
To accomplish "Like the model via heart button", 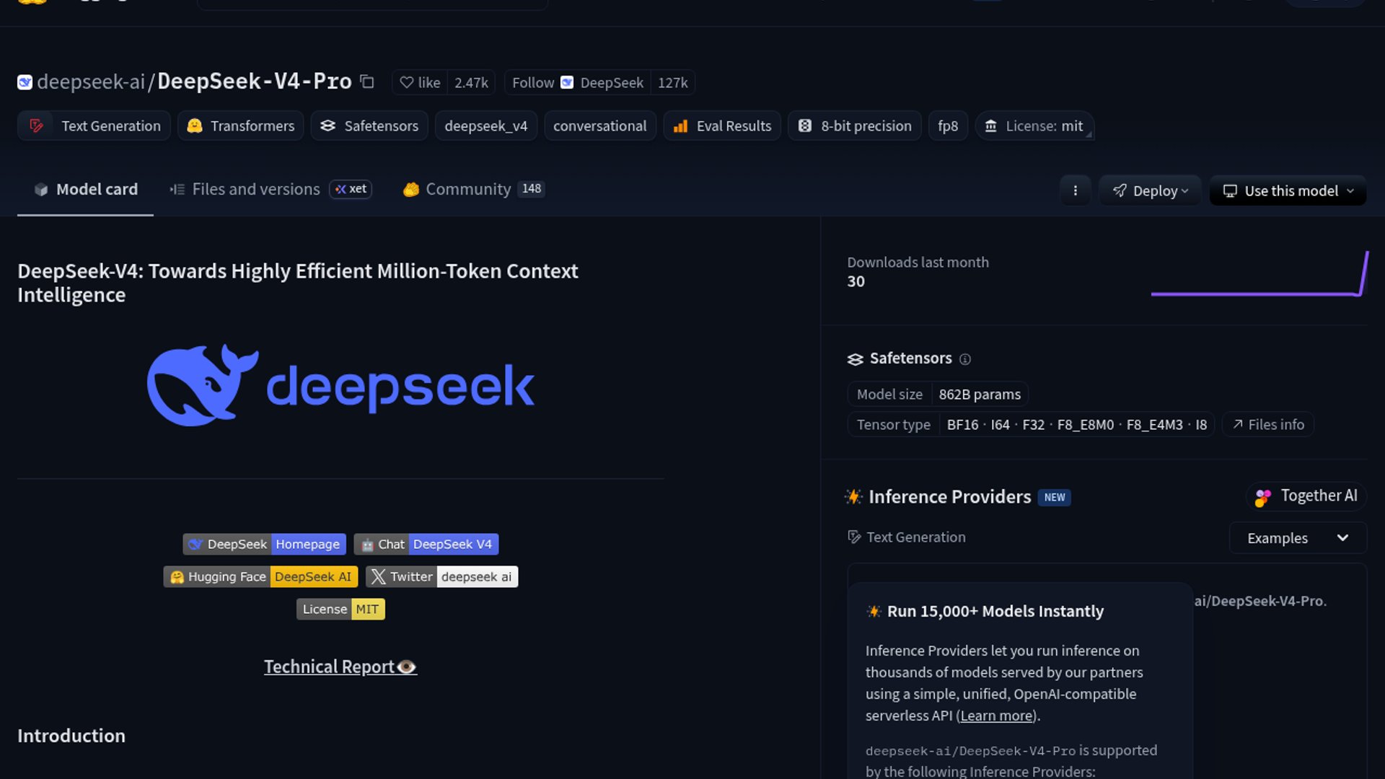I will (420, 83).
